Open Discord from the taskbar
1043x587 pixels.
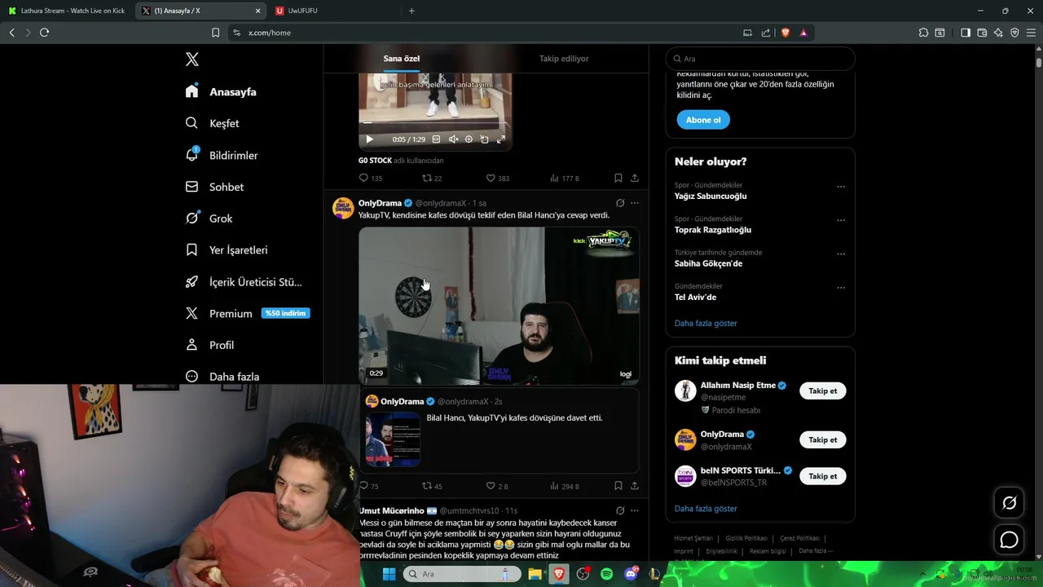point(630,574)
